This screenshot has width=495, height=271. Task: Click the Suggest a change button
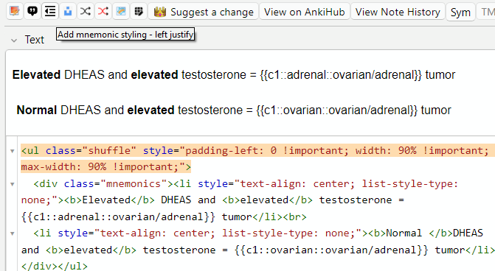(x=204, y=12)
